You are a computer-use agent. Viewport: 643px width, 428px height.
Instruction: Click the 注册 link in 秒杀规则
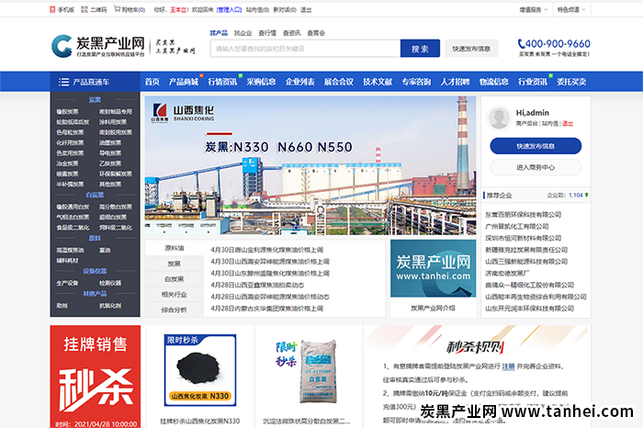tap(509, 366)
